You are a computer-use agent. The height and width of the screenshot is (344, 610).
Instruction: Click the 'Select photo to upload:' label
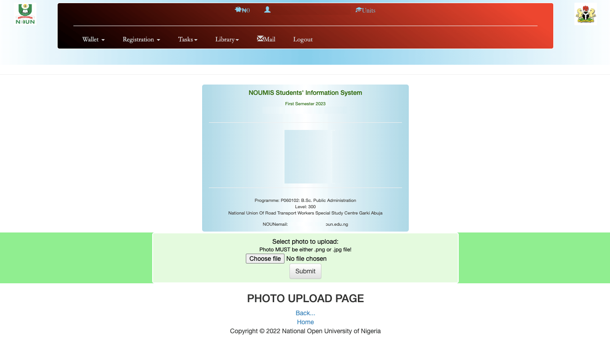click(305, 241)
